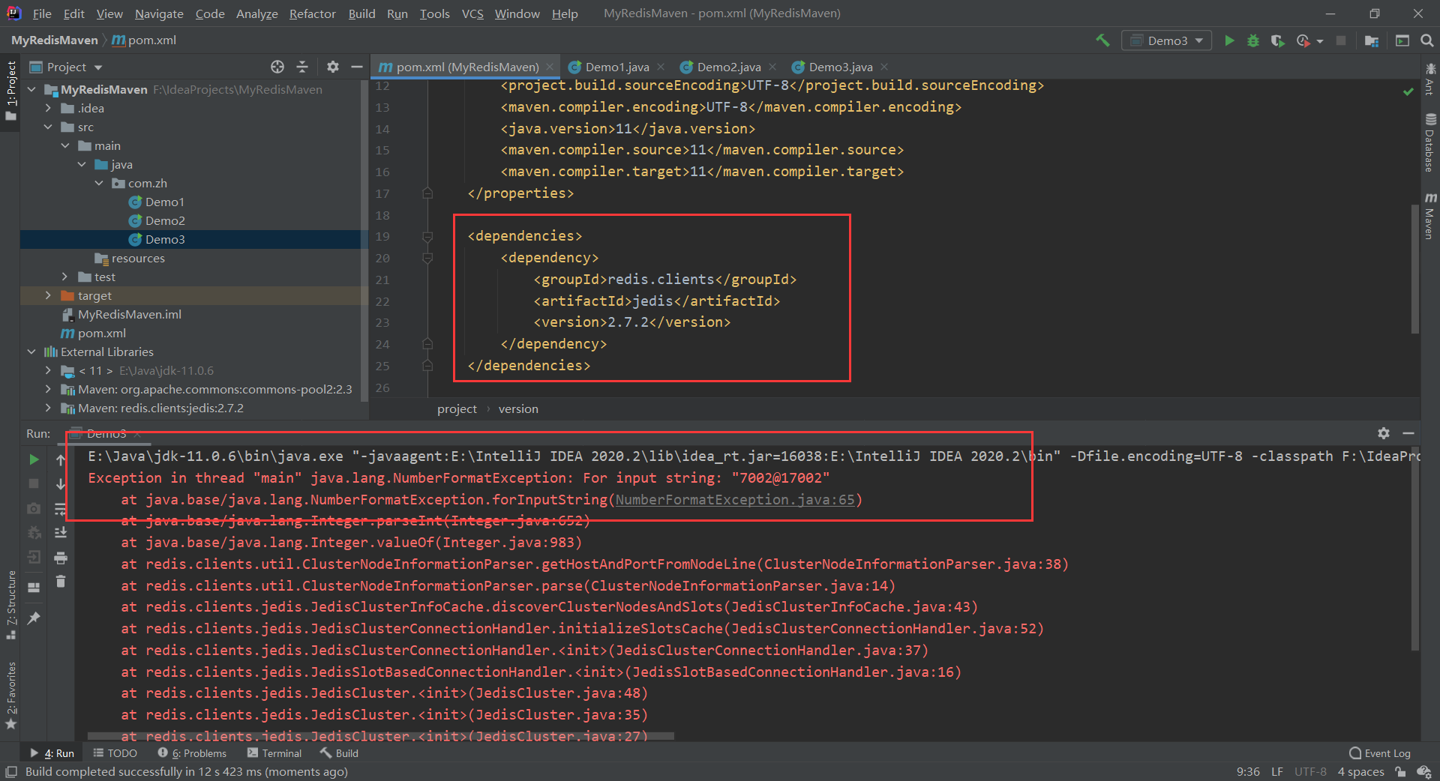The width and height of the screenshot is (1440, 781).
Task: Click the version breadcrumb in editor
Action: click(518, 408)
